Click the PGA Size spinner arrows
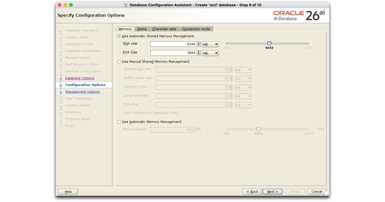Screen dimensions: 385x202 tap(199, 53)
